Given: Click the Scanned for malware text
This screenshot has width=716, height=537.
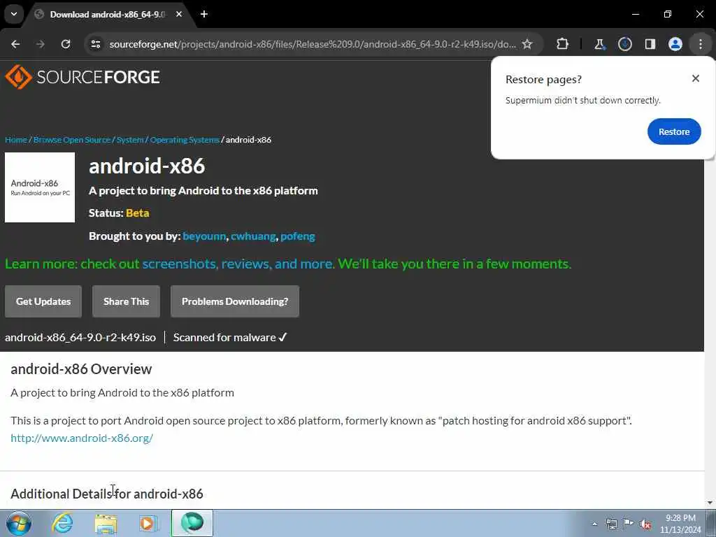Looking at the screenshot, I should click(x=229, y=338).
